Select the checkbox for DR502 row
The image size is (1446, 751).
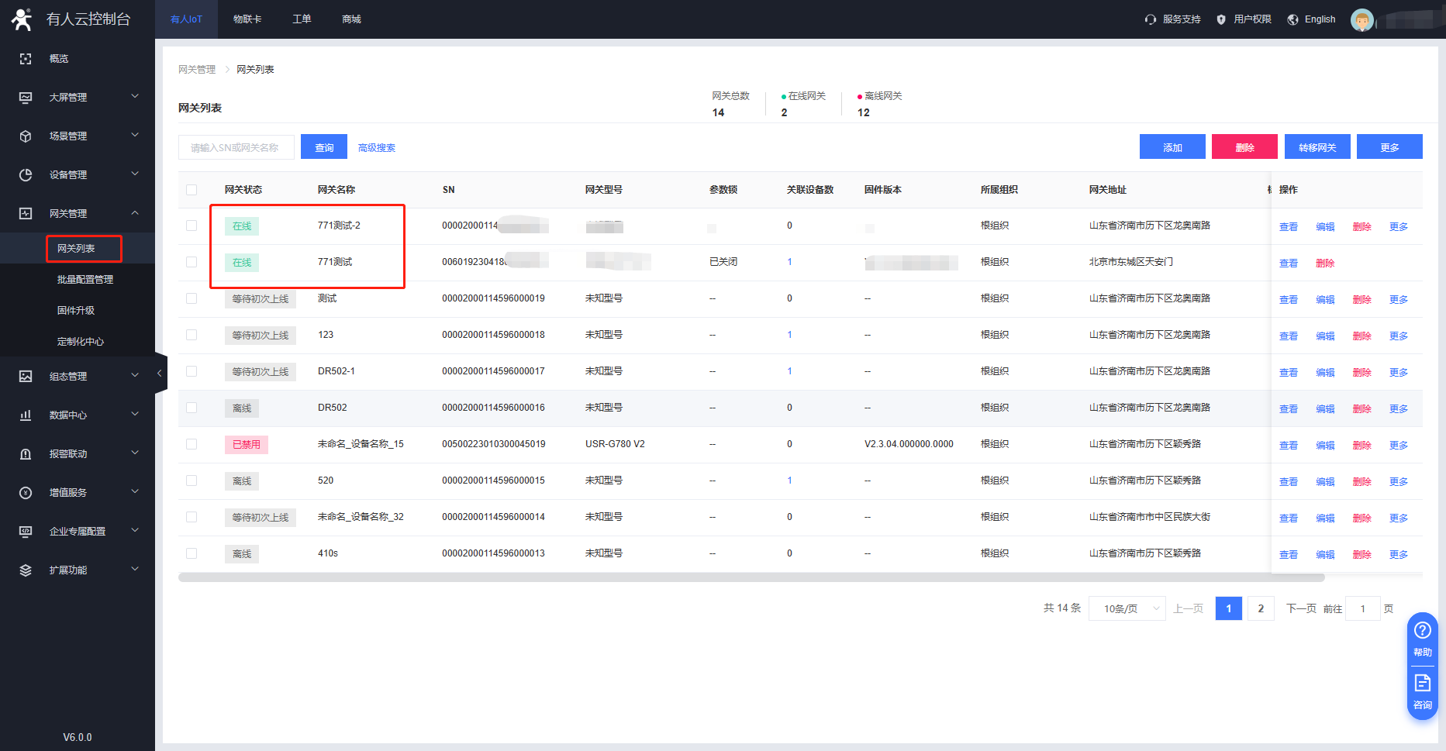pos(192,408)
